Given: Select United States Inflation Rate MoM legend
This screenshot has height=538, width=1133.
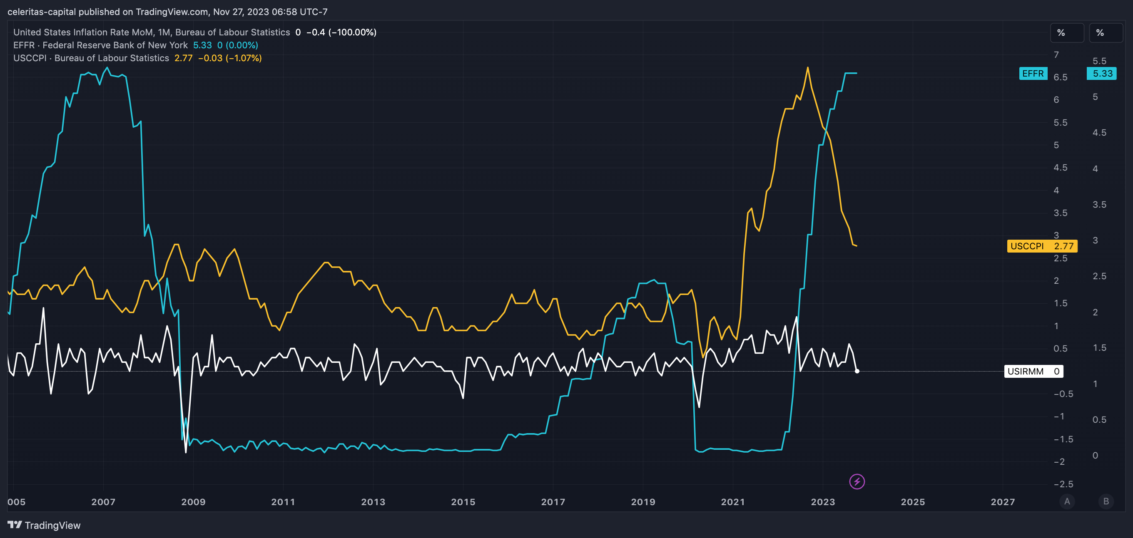Looking at the screenshot, I should (x=151, y=32).
